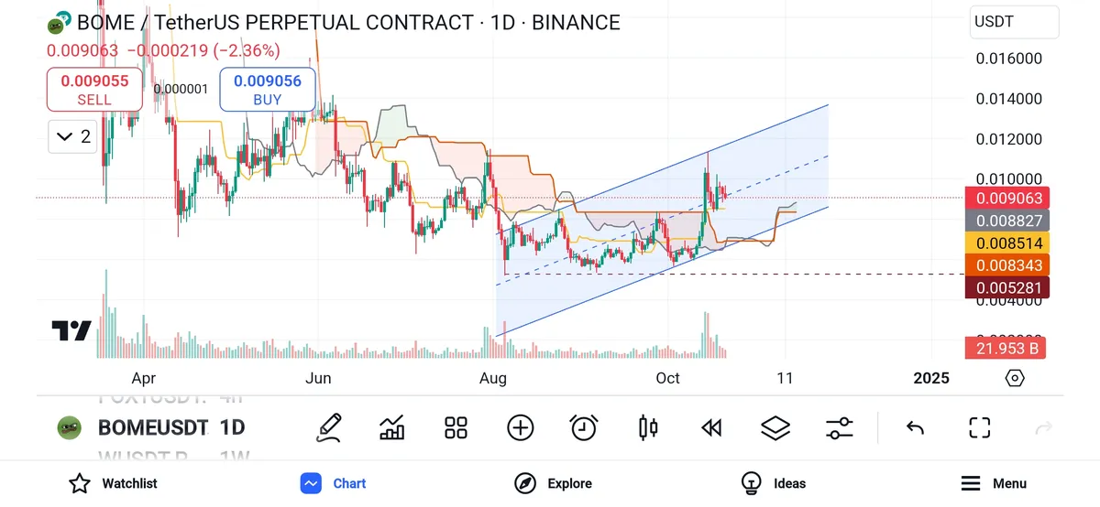This screenshot has width=1100, height=507.
Task: Tap the blue BUY price button
Action: [268, 90]
